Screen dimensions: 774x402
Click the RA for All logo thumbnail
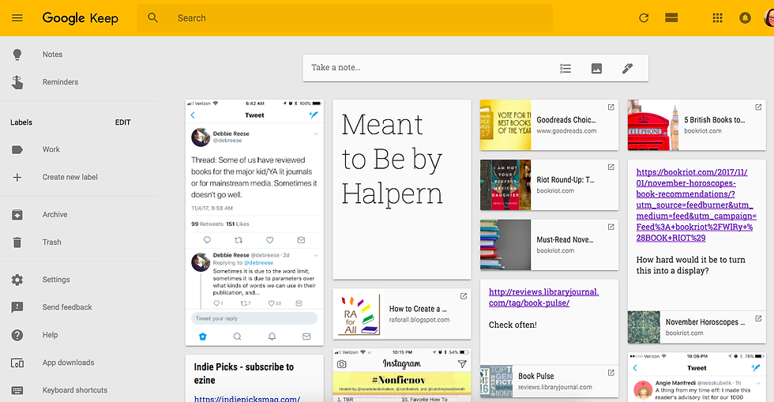(x=358, y=314)
